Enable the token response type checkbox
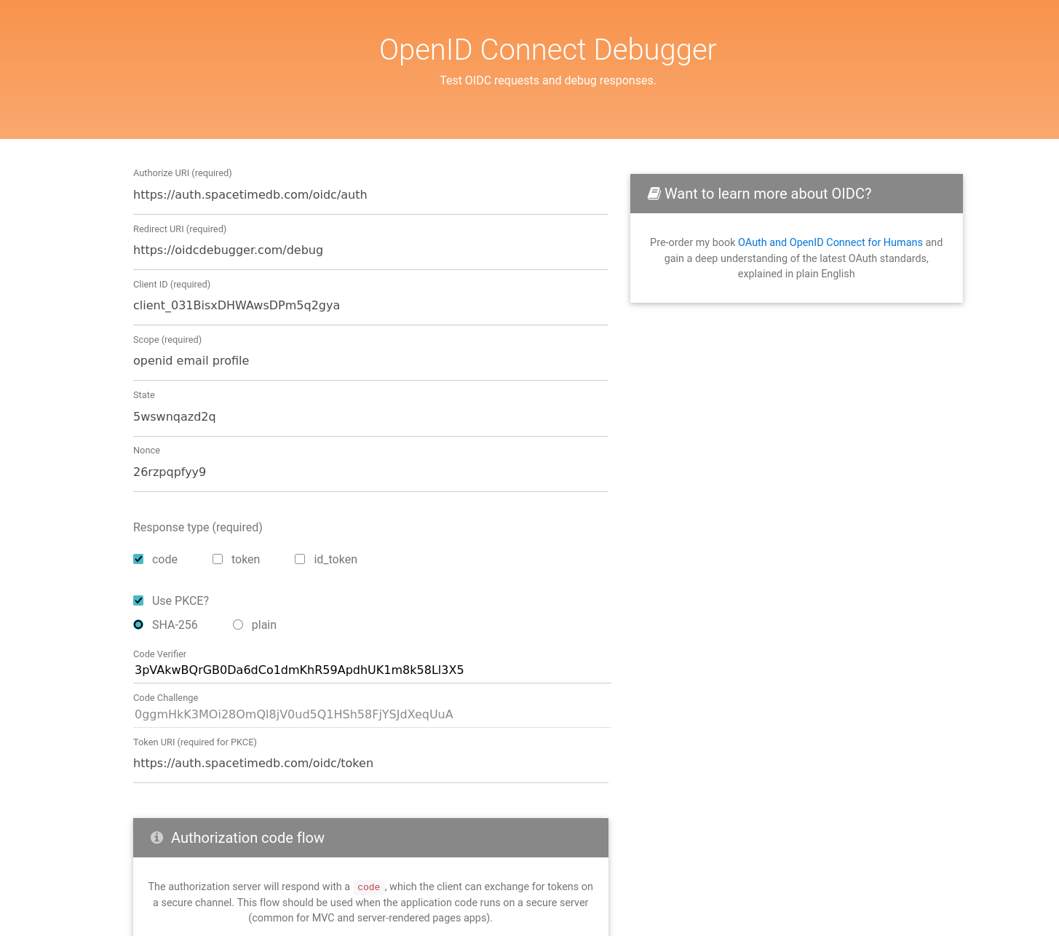1059x936 pixels. pyautogui.click(x=218, y=559)
